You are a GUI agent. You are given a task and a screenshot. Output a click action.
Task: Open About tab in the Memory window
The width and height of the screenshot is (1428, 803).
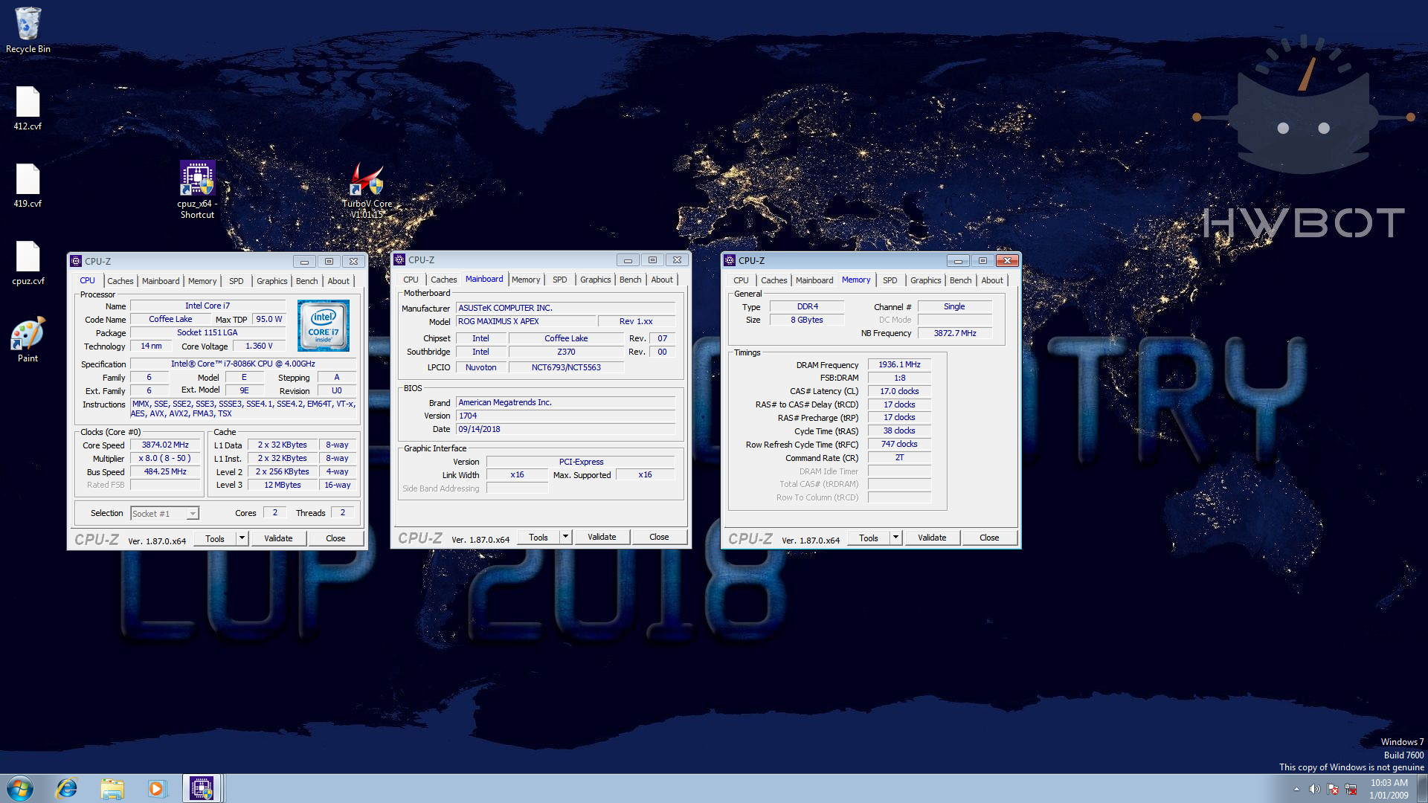992,280
